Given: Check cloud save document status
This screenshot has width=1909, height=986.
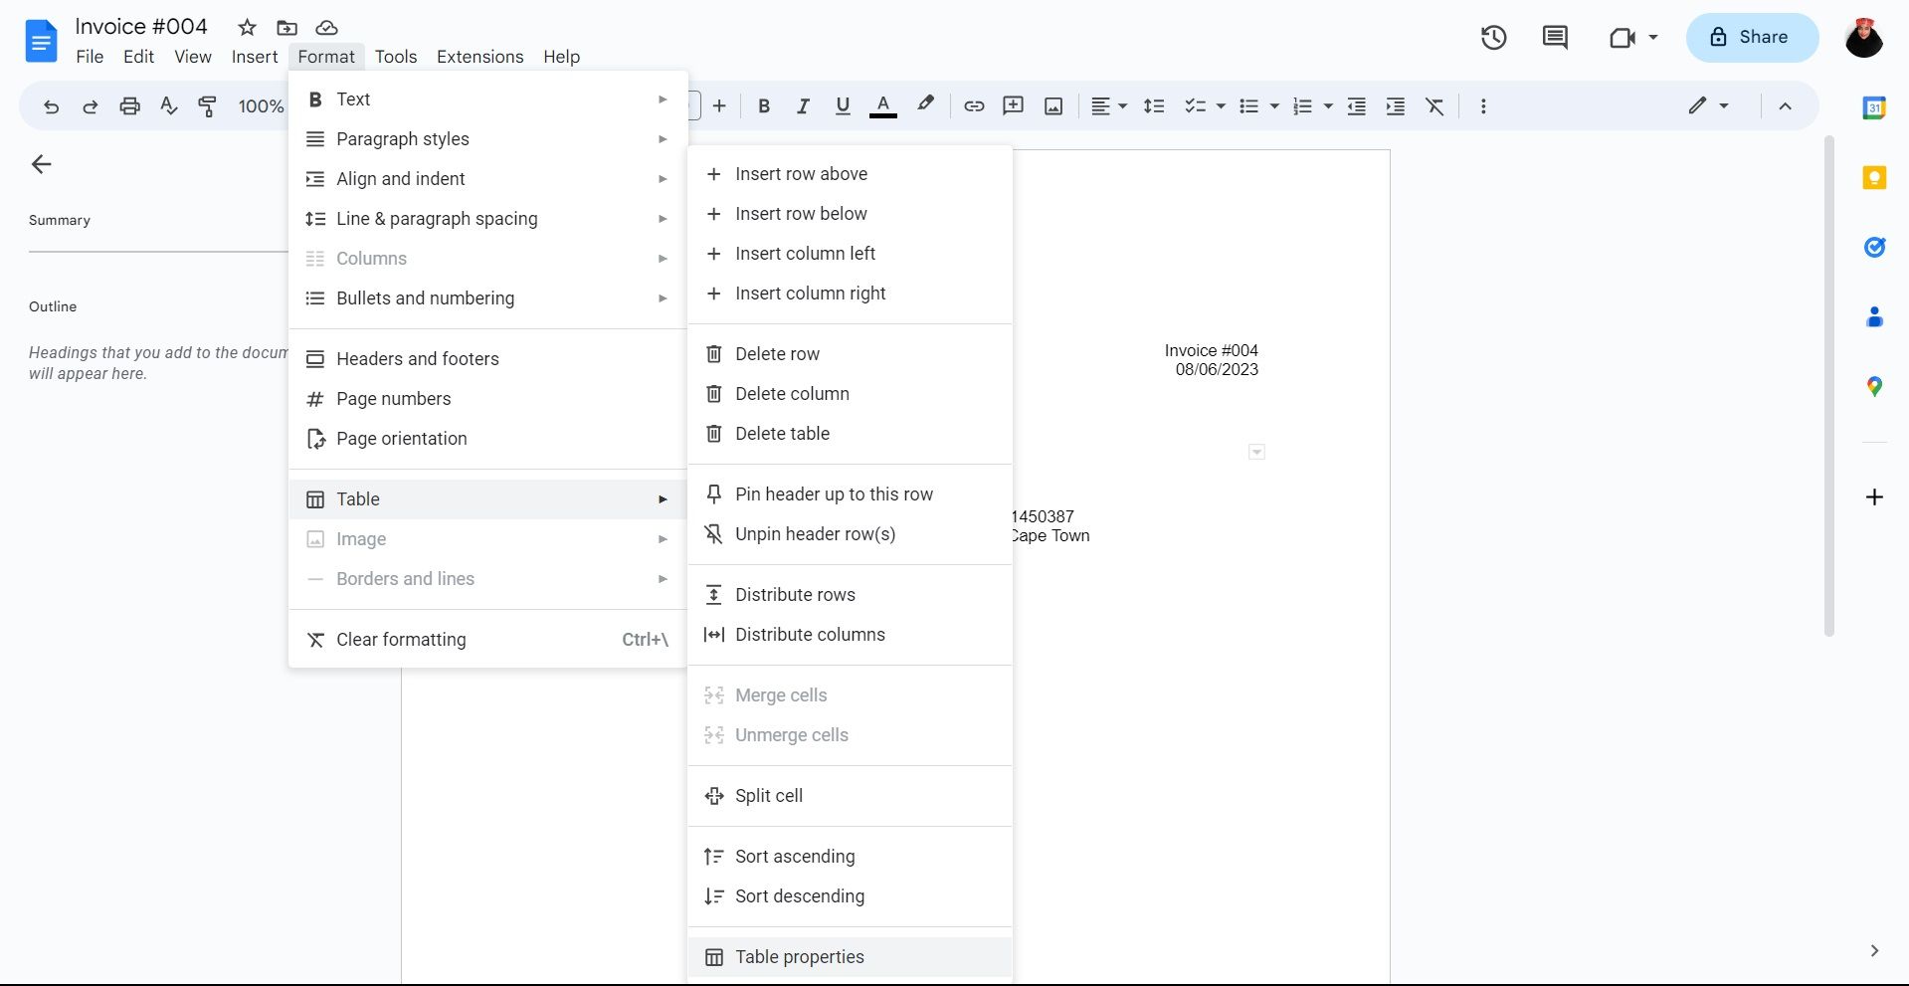Looking at the screenshot, I should coord(326,28).
